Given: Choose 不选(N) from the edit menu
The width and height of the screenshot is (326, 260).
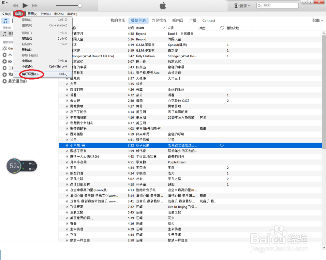Looking at the screenshot, I should (43, 67).
